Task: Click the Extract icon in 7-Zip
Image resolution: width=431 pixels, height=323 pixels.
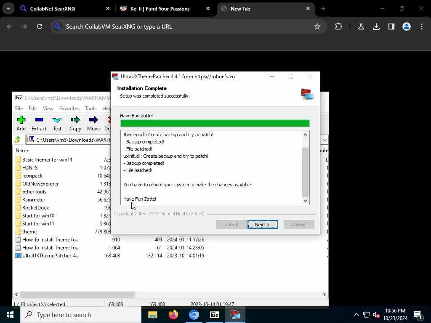Action: click(39, 123)
